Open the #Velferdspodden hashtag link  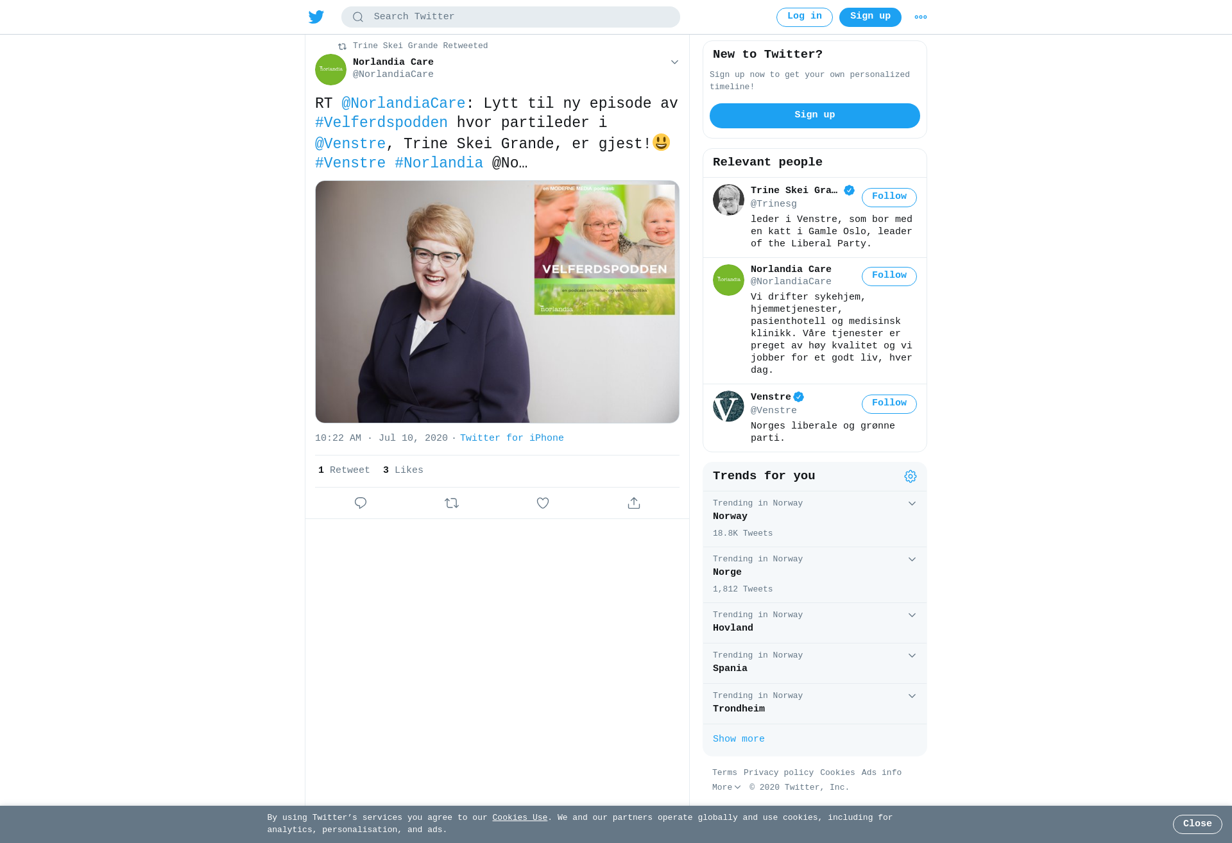tap(381, 123)
